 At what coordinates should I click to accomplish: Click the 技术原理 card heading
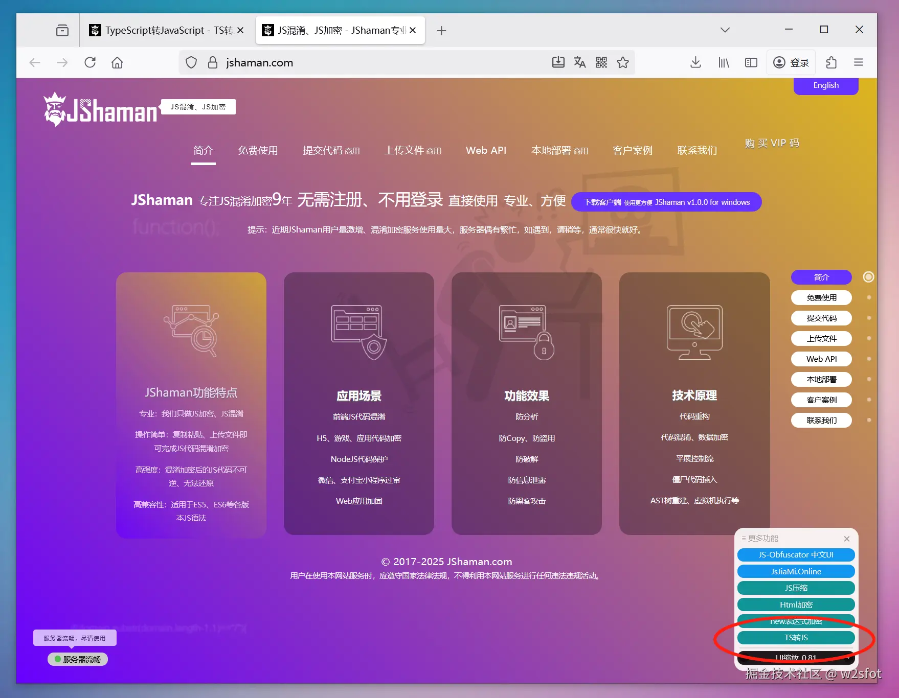click(x=694, y=395)
